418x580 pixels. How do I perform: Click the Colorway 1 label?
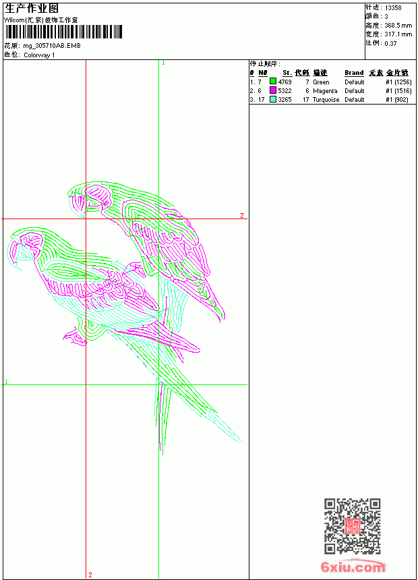tap(39, 55)
